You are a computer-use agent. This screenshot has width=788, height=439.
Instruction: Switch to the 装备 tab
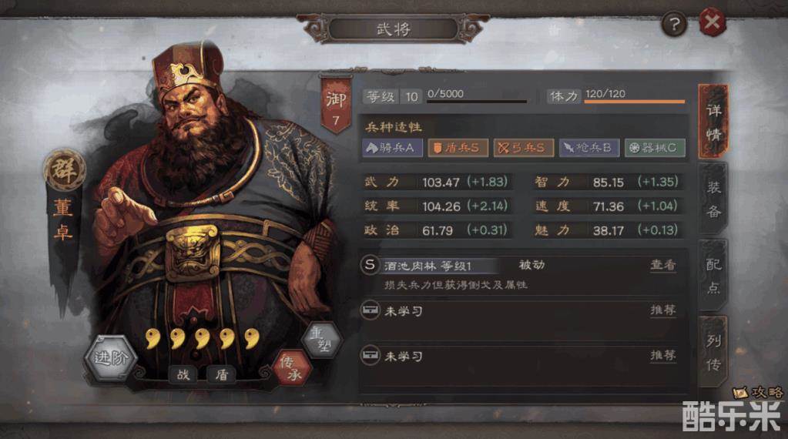click(713, 199)
